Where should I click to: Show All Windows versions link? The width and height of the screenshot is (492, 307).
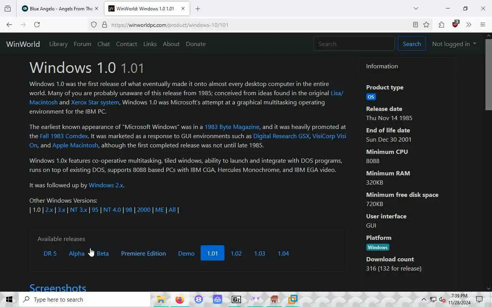[172, 210]
